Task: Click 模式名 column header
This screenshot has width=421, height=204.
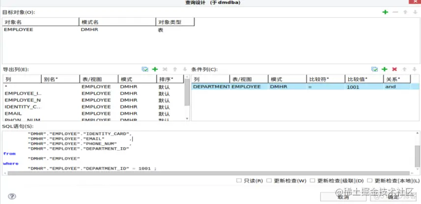Action: point(117,22)
